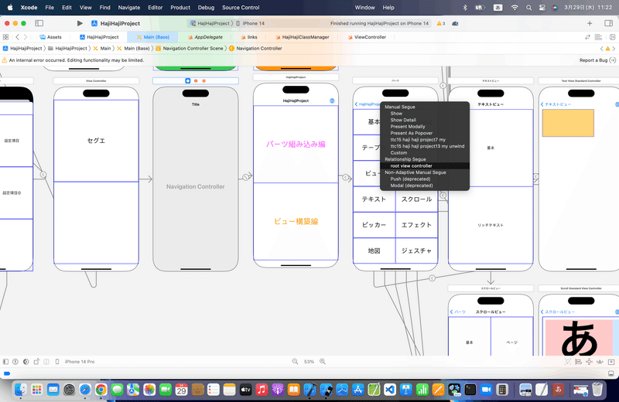Screen dimensions: 619x402
Task: Open the HajiHajiProject scheme selector
Action: 210,23
